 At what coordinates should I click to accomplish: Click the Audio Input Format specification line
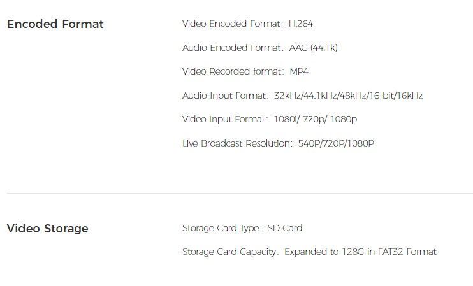[302, 96]
